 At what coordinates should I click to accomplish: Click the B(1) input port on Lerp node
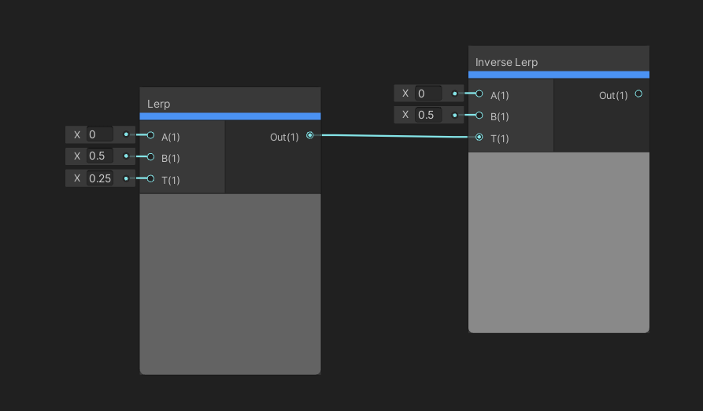coord(150,156)
